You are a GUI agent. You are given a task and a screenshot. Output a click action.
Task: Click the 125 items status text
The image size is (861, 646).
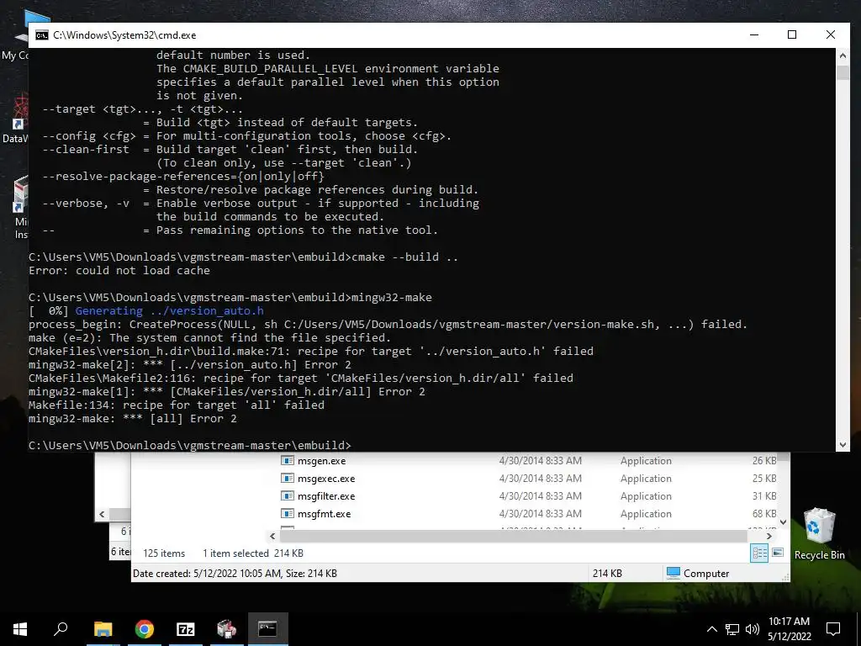164,553
